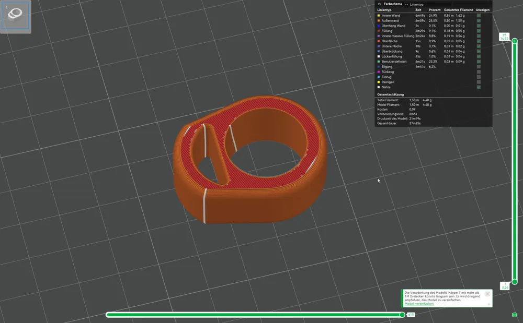Screen dimensions: 523x323
Task: Click the Prozent column header
Action: pos(435,10)
